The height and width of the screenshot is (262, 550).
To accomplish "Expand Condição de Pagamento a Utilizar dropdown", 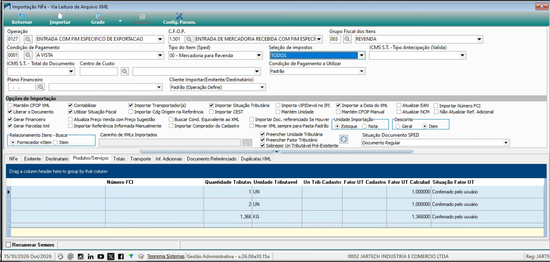I will pos(362,71).
